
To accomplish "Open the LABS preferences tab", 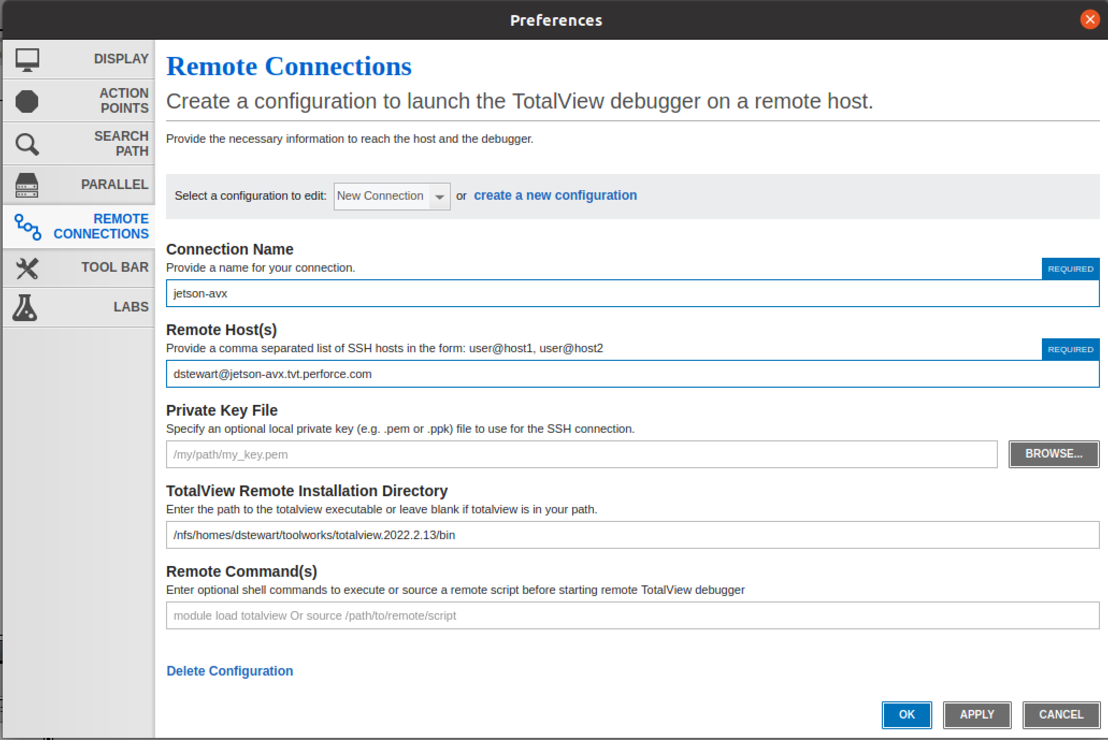I will coord(78,307).
